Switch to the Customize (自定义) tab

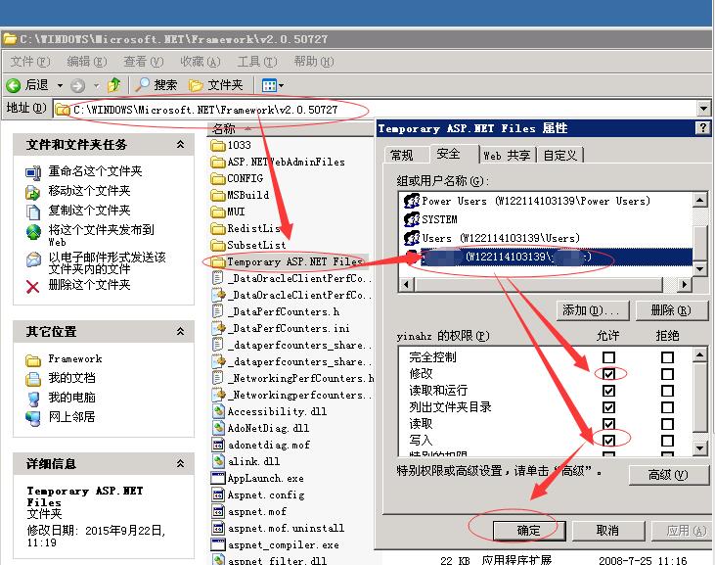(x=559, y=155)
